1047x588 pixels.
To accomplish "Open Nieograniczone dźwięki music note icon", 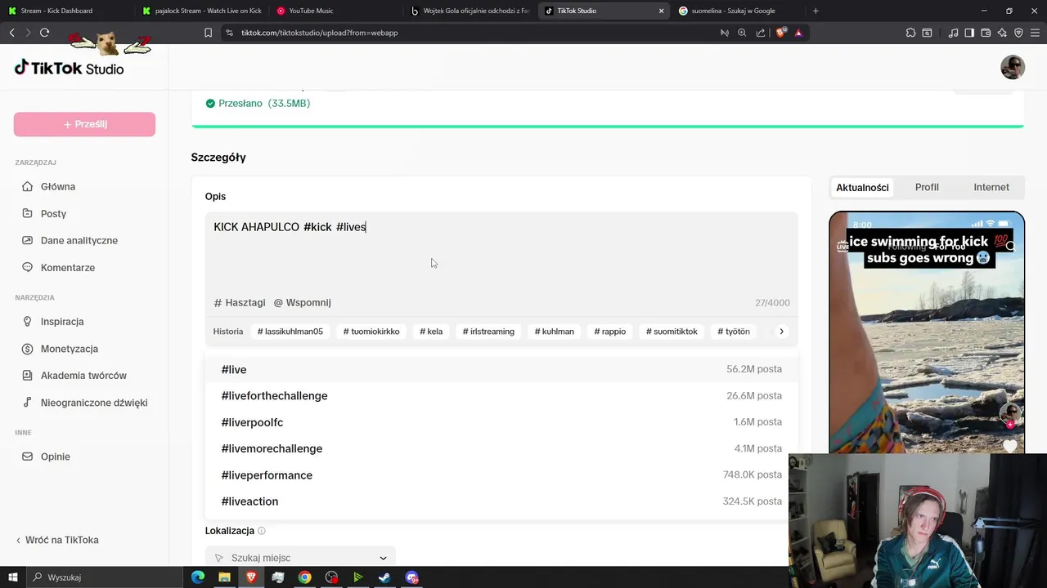I will point(27,402).
